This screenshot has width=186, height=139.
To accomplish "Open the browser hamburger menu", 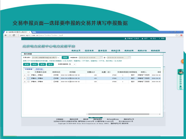I will (181, 35).
